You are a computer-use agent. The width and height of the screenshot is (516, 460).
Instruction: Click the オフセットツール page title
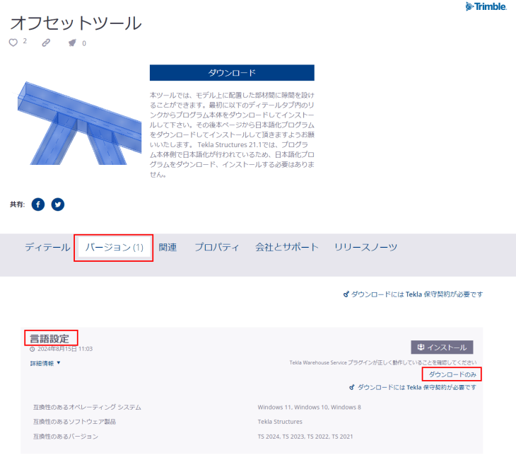(76, 23)
